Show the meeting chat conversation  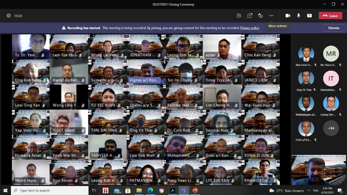click(250, 15)
